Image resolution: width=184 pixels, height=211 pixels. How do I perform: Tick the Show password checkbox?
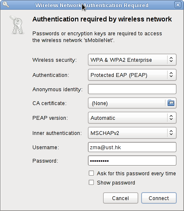(x=91, y=182)
